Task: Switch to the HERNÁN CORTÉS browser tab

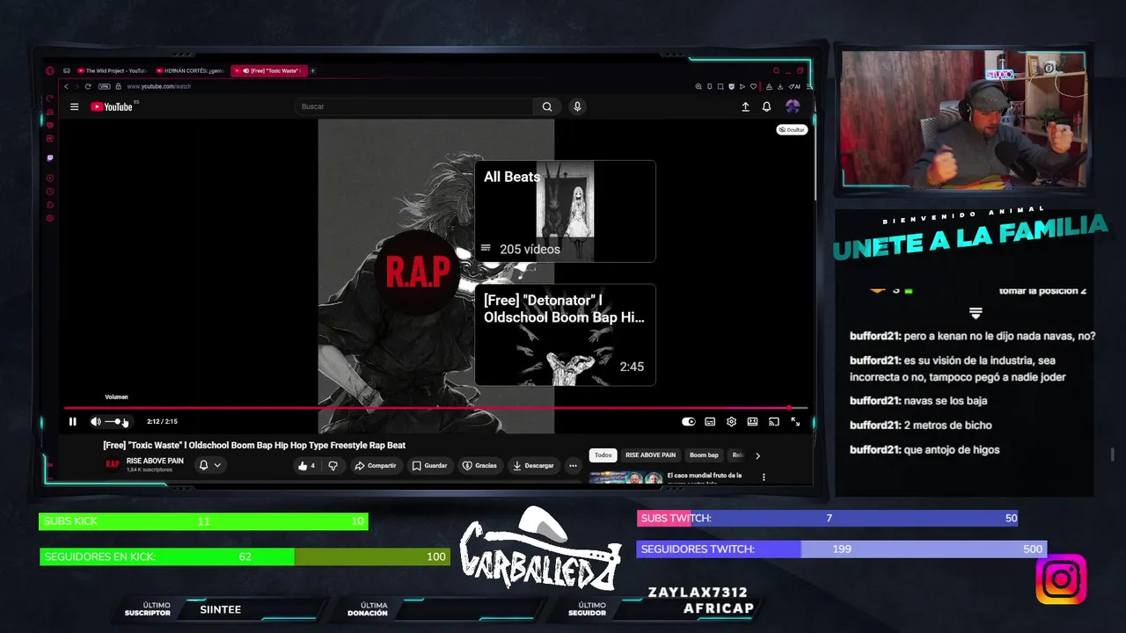Action: 189,70
